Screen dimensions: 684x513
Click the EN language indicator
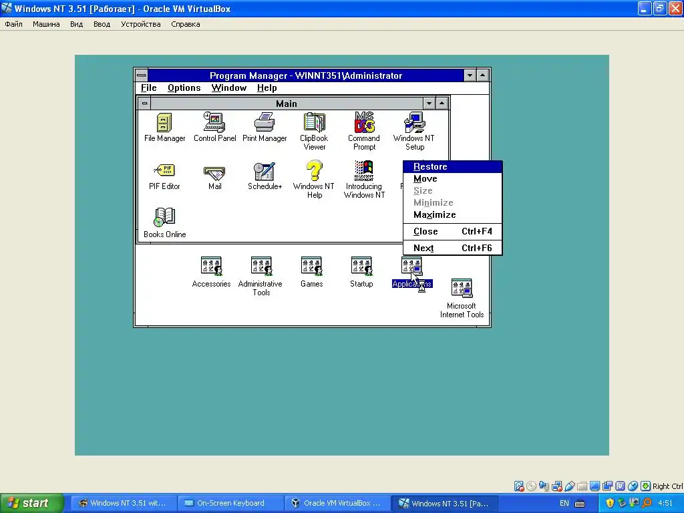(564, 504)
